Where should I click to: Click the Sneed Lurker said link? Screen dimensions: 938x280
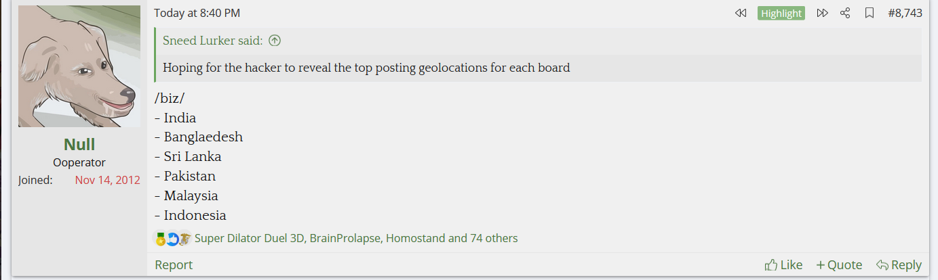212,41
